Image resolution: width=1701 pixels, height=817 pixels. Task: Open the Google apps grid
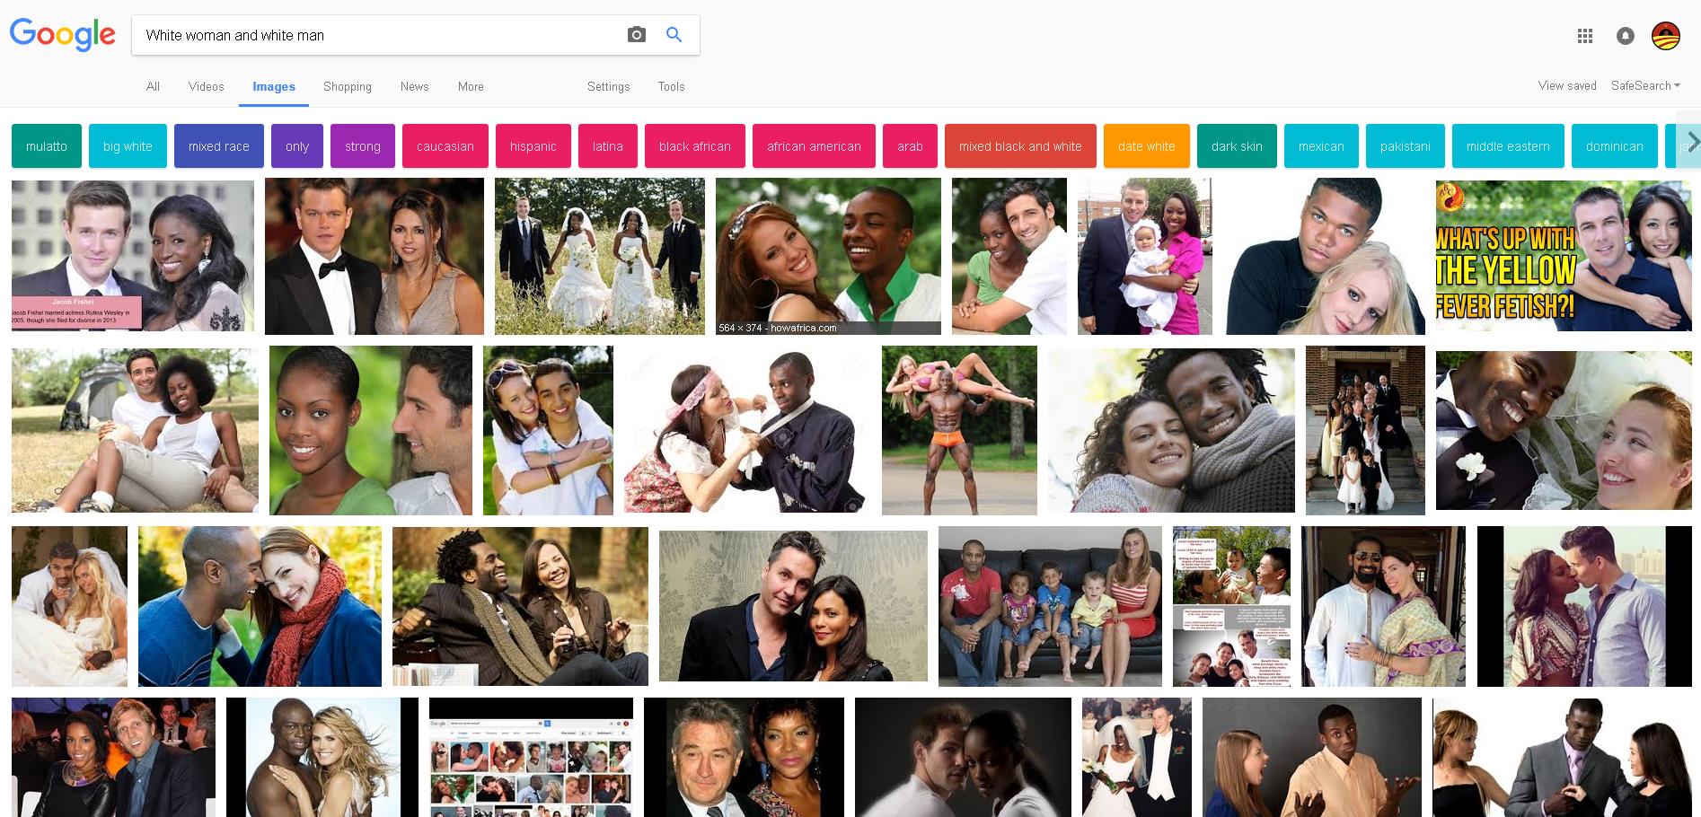click(x=1584, y=36)
